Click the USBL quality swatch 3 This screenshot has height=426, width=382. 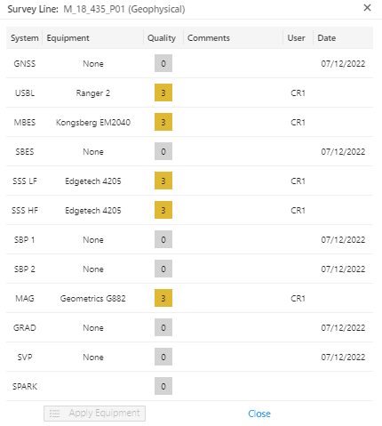pos(163,92)
